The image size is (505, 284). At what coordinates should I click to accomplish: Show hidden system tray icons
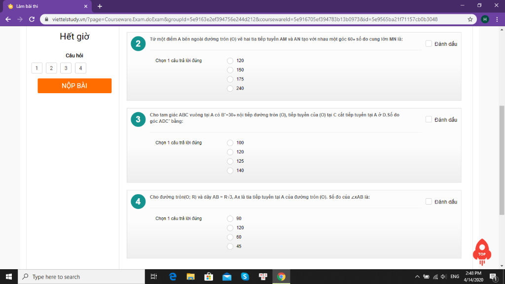click(x=417, y=277)
